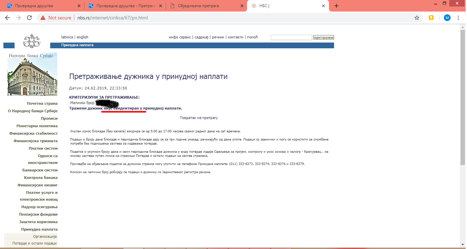Viewport: 467px width, 249px height.
Task: Close the Обједињена претрага tab
Action: pyautogui.click(x=242, y=6)
